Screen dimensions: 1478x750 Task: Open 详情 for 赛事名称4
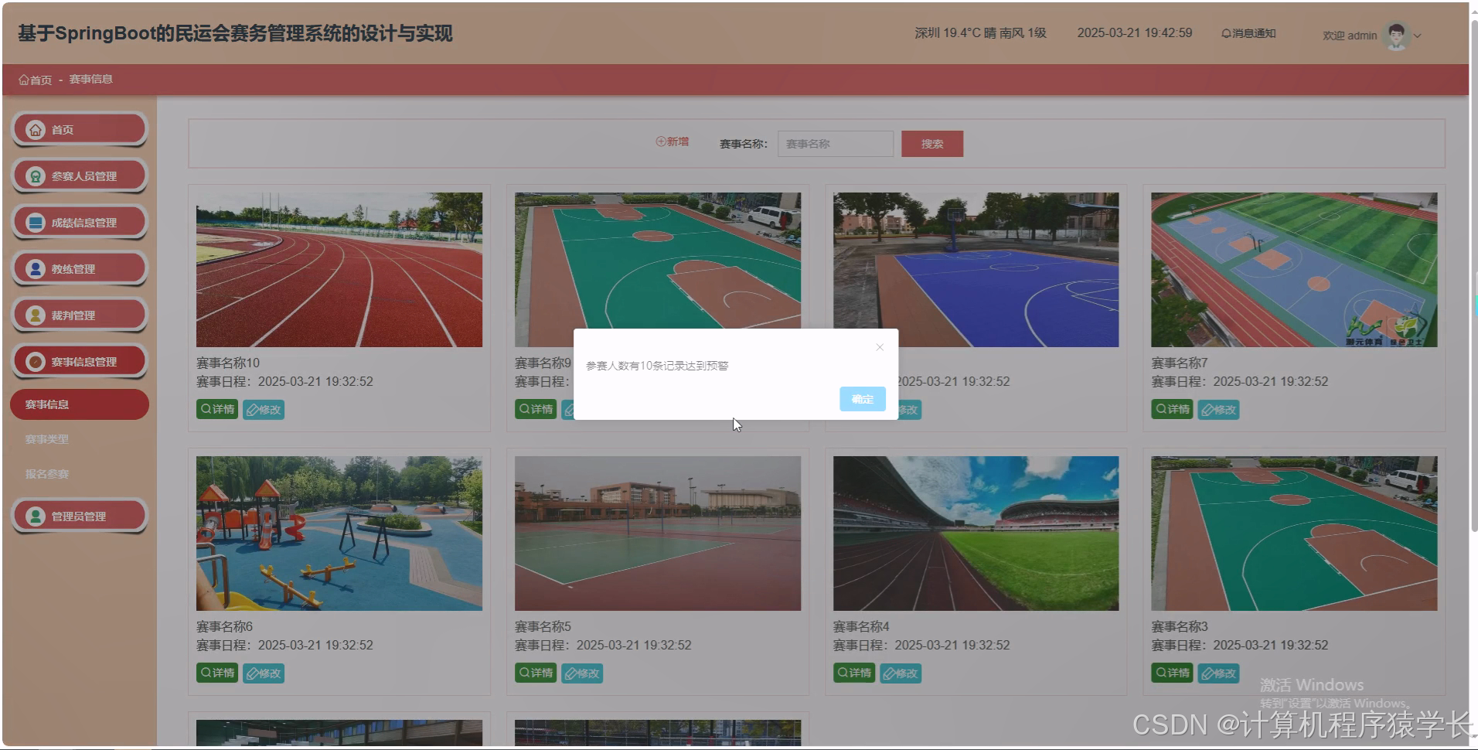coord(854,673)
